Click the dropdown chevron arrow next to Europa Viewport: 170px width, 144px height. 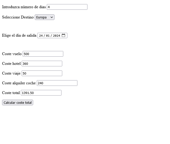(x=52, y=17)
